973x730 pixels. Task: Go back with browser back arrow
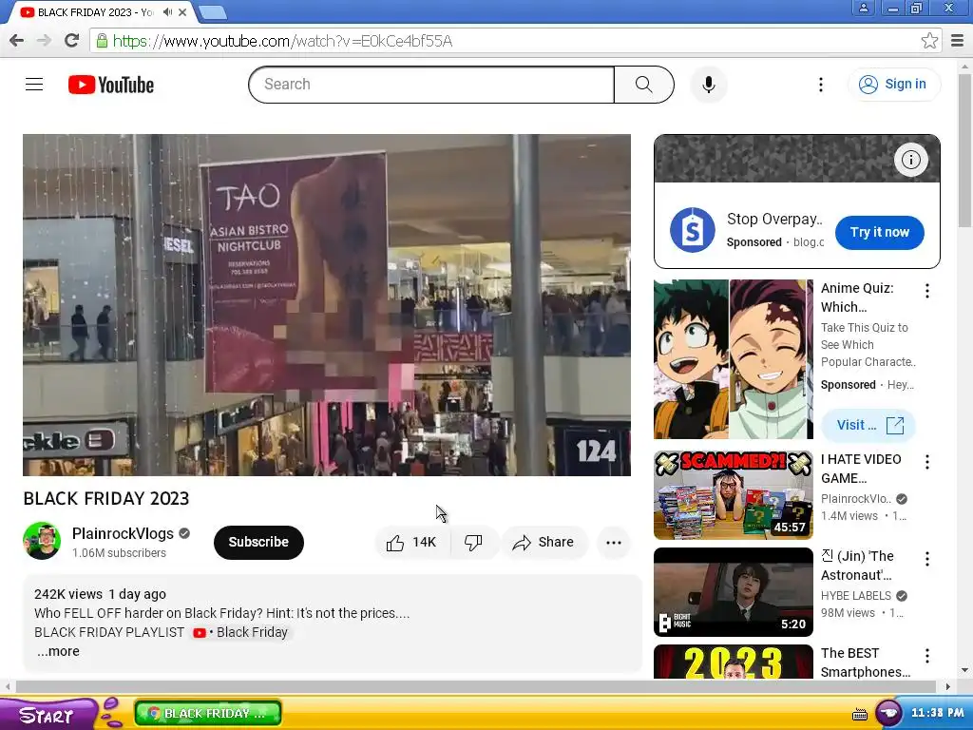[x=16, y=41]
